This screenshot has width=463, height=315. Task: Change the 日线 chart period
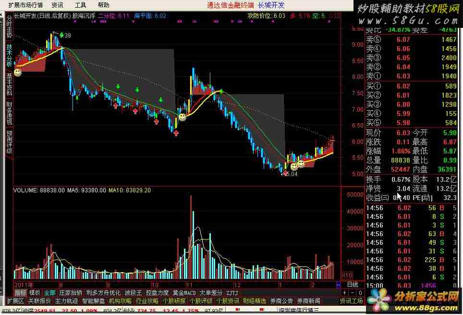tap(353, 285)
